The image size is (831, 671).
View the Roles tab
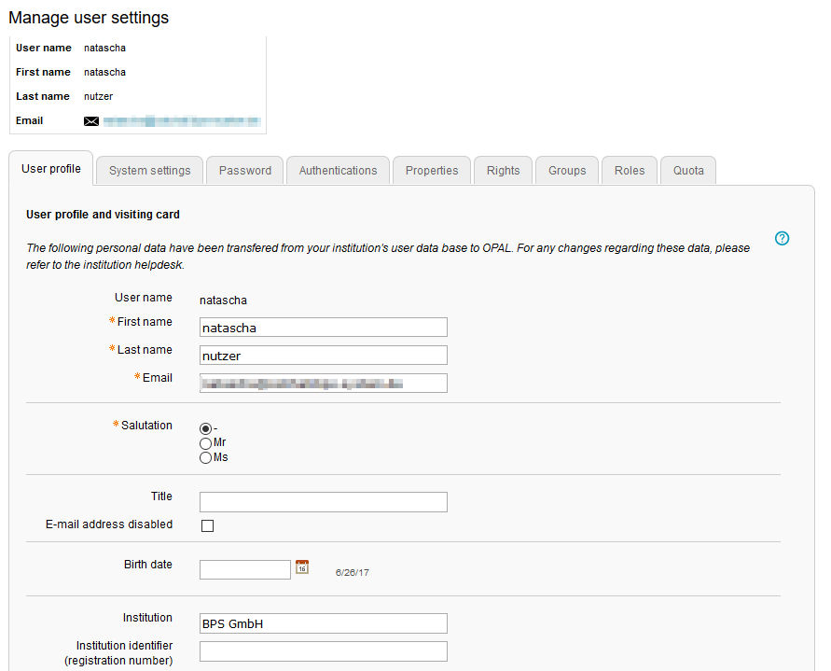click(630, 171)
